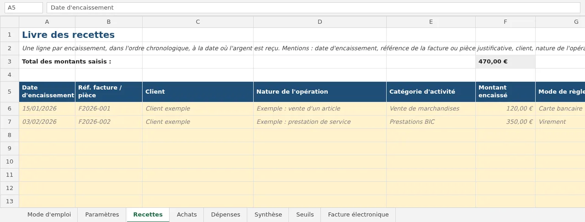Select row 4 header

click(10, 75)
